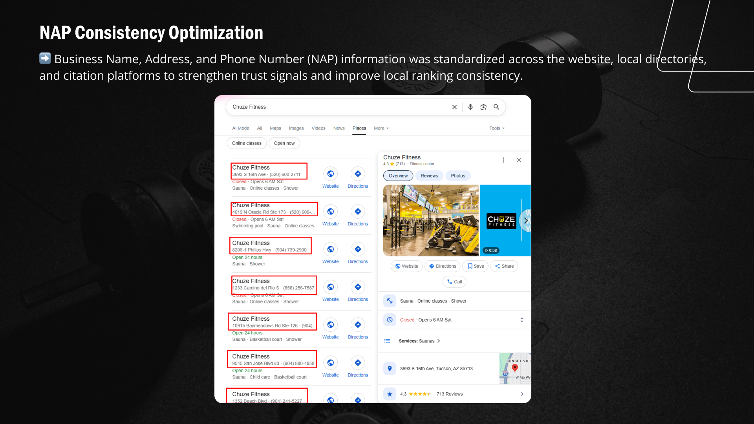Viewport: 754px width, 424px height.
Task: Switch to the Images tab
Action: tap(296, 128)
